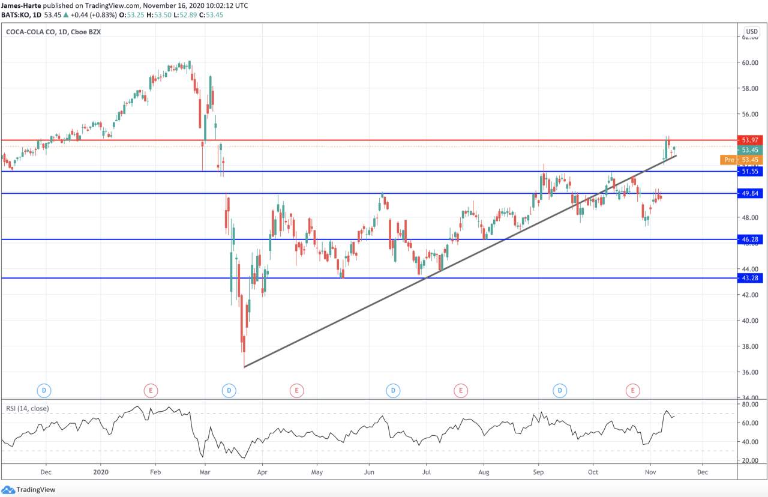This screenshot has width=768, height=497.
Task: Select the blue 51.55 price level label
Action: coord(751,172)
